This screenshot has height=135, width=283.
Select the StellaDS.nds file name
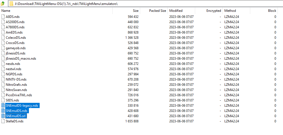pos(15,121)
